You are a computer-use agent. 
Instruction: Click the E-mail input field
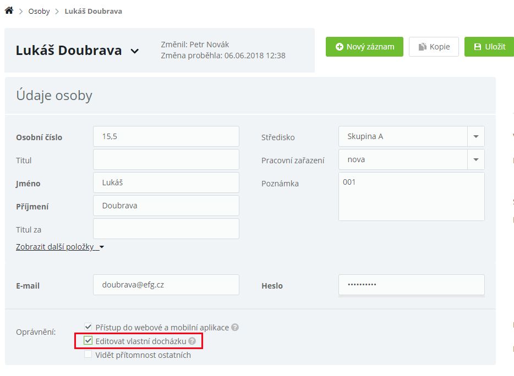click(x=166, y=285)
